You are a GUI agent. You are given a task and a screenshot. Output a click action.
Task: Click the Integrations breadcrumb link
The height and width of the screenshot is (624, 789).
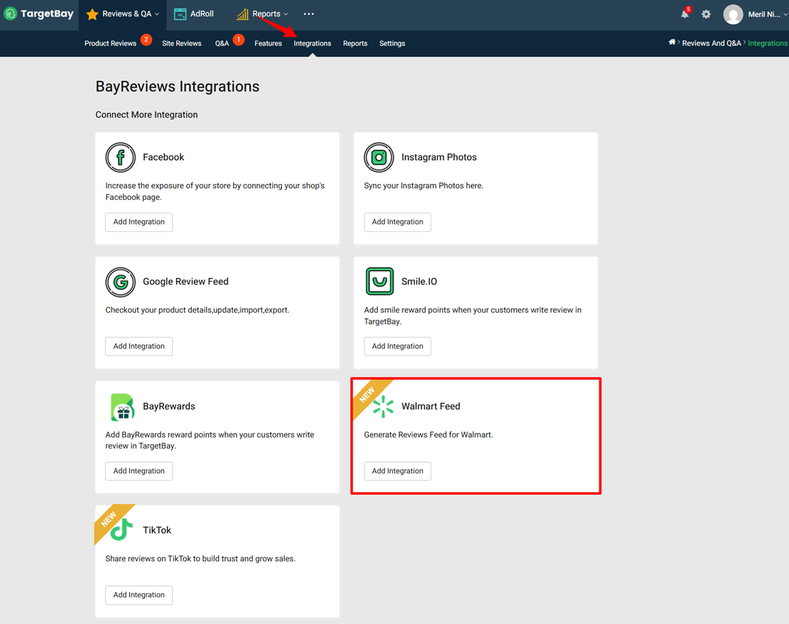tap(768, 43)
